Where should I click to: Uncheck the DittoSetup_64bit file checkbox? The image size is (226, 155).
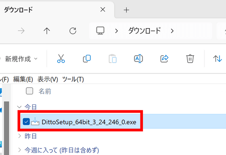(x=26, y=121)
